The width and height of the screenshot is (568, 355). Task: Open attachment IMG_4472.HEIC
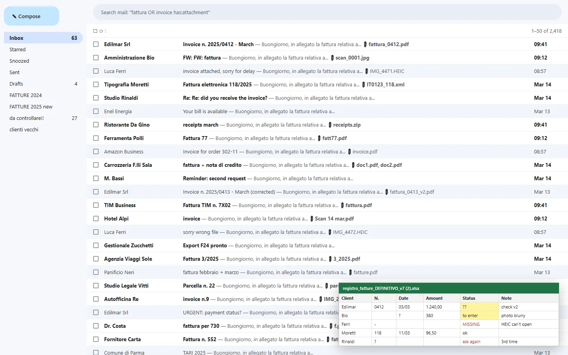348,232
